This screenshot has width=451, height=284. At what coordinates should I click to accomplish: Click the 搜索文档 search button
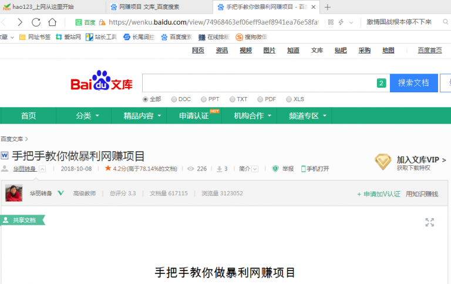click(x=413, y=83)
